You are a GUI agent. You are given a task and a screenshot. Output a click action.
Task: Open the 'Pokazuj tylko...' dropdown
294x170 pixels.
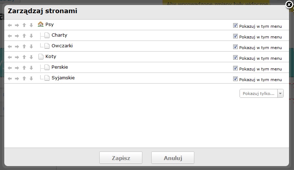(262, 94)
